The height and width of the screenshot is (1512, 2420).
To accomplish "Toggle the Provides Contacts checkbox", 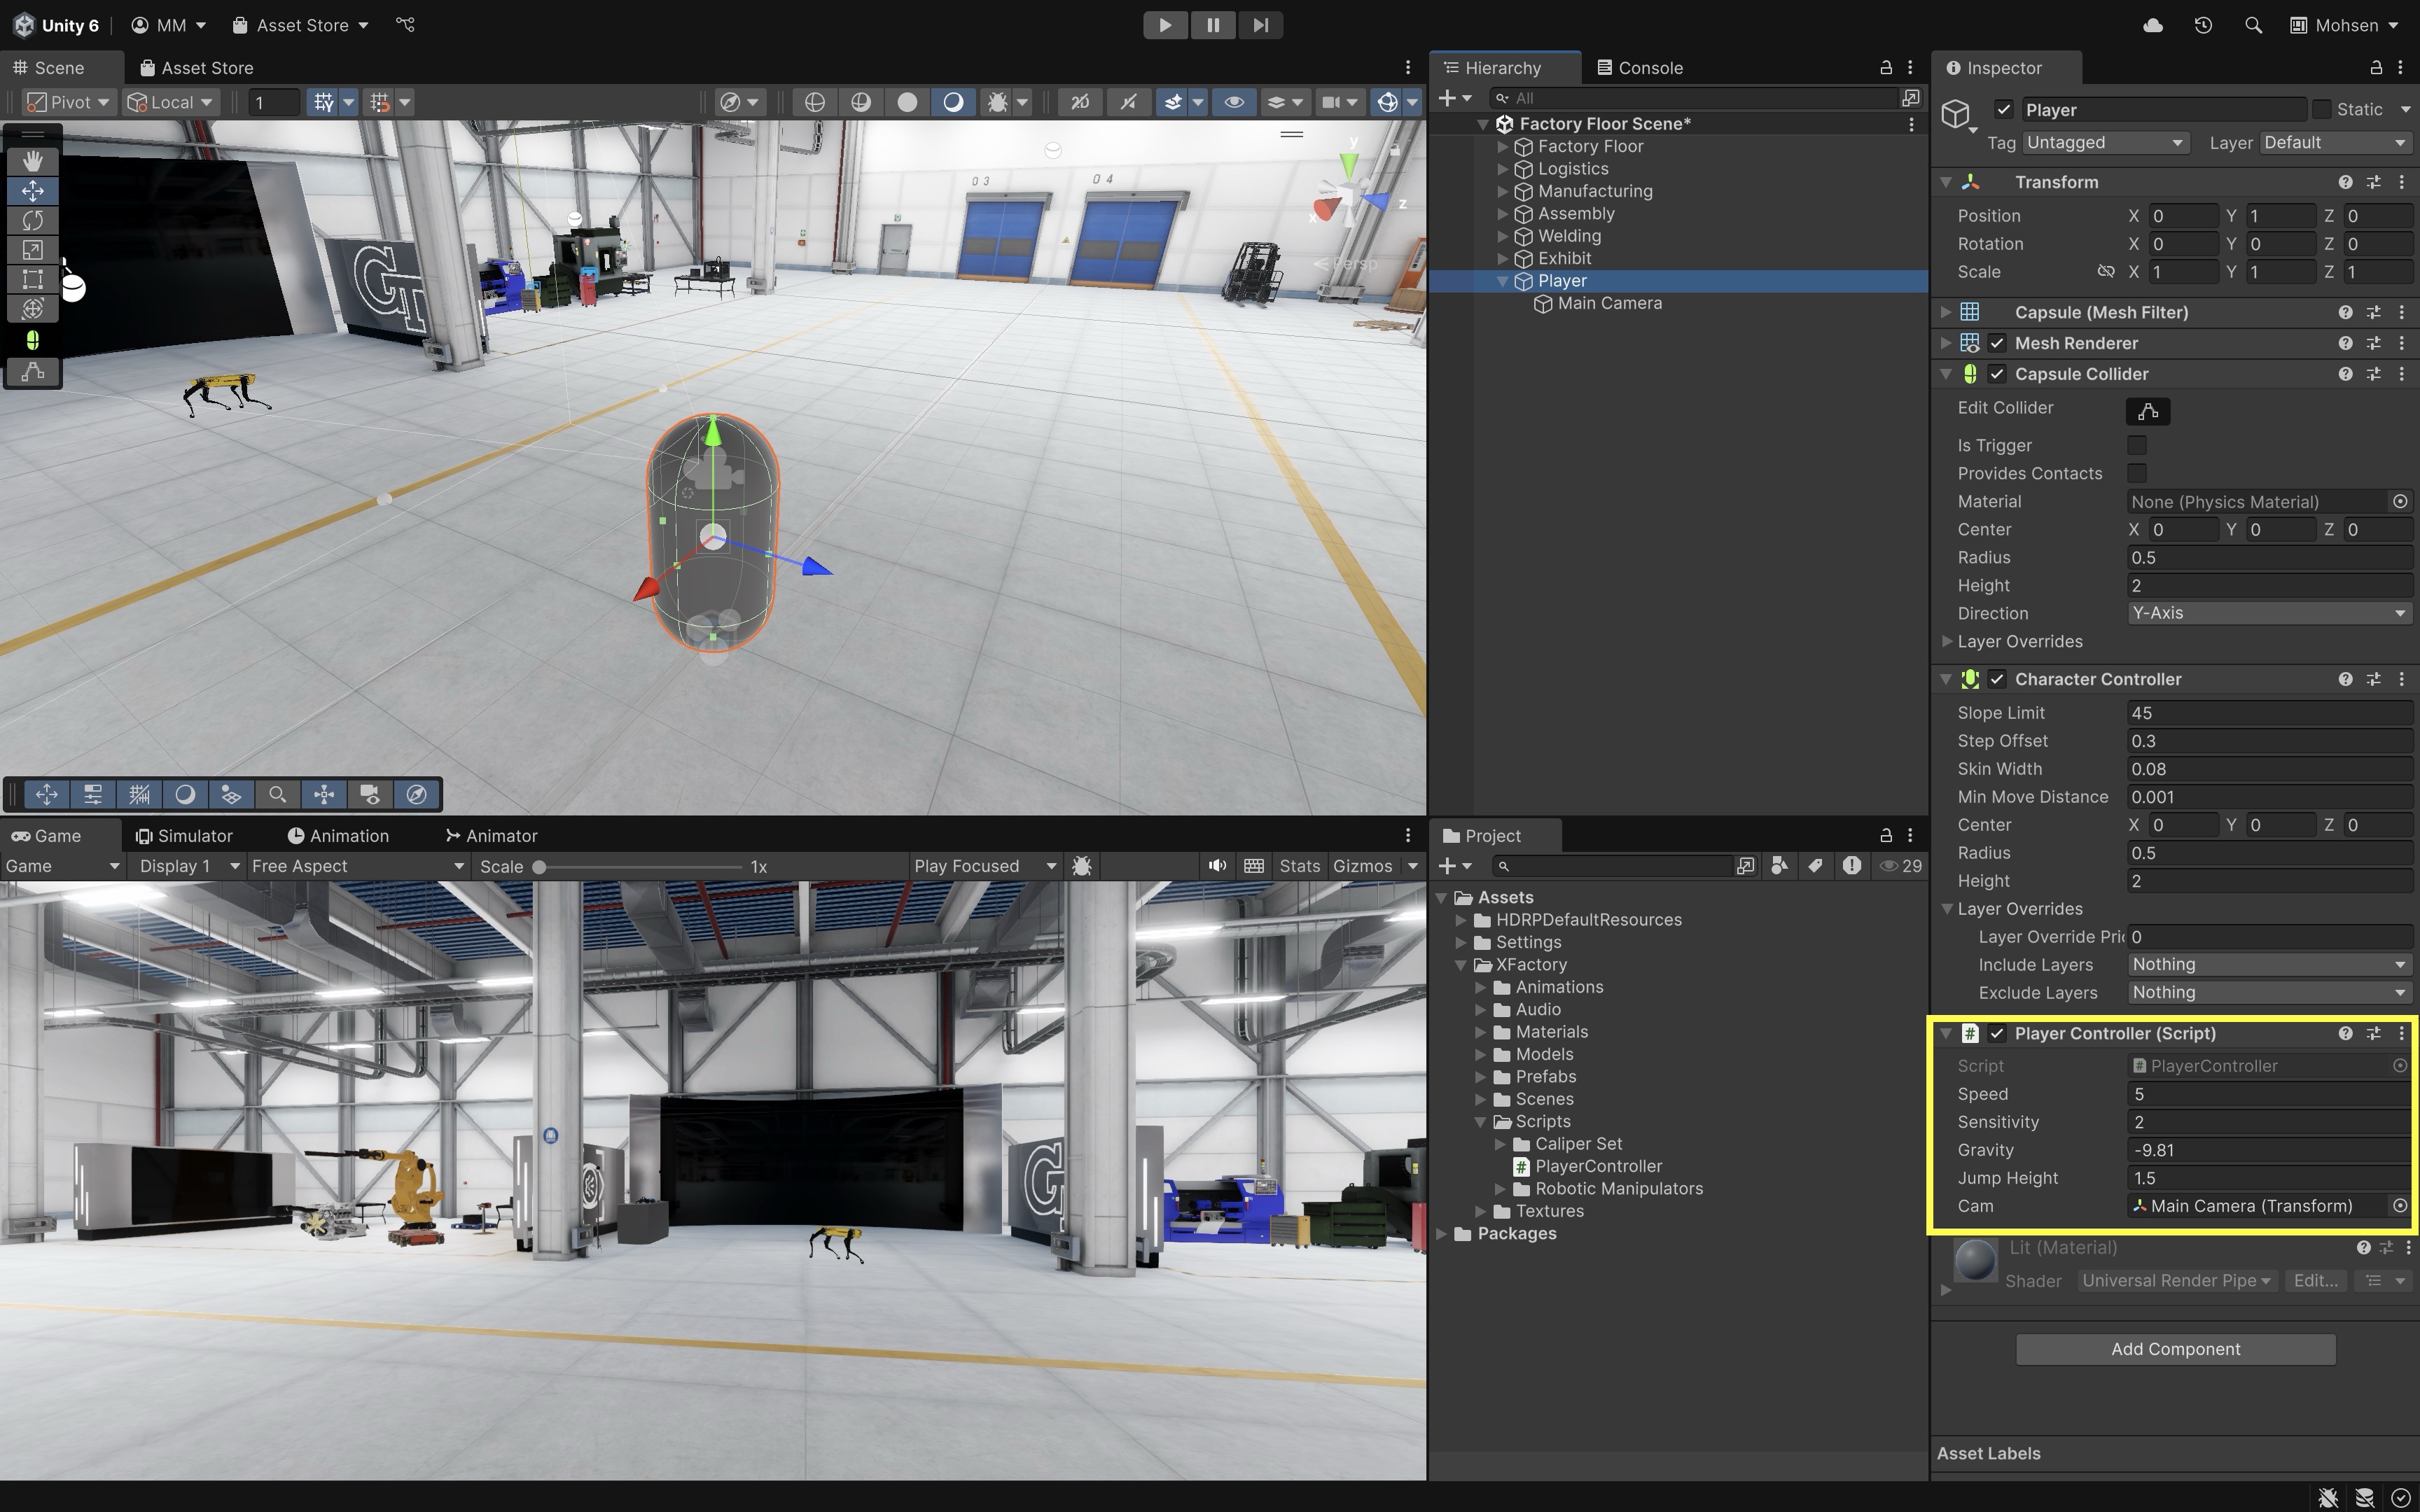I will coord(2137,473).
